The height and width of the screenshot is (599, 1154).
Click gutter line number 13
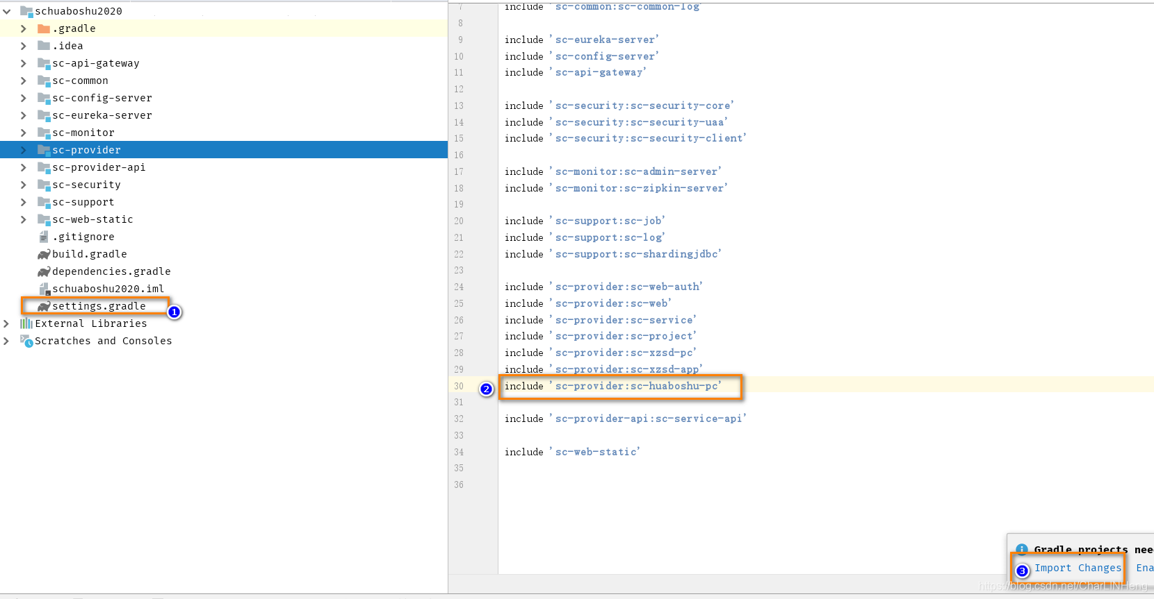tap(459, 106)
